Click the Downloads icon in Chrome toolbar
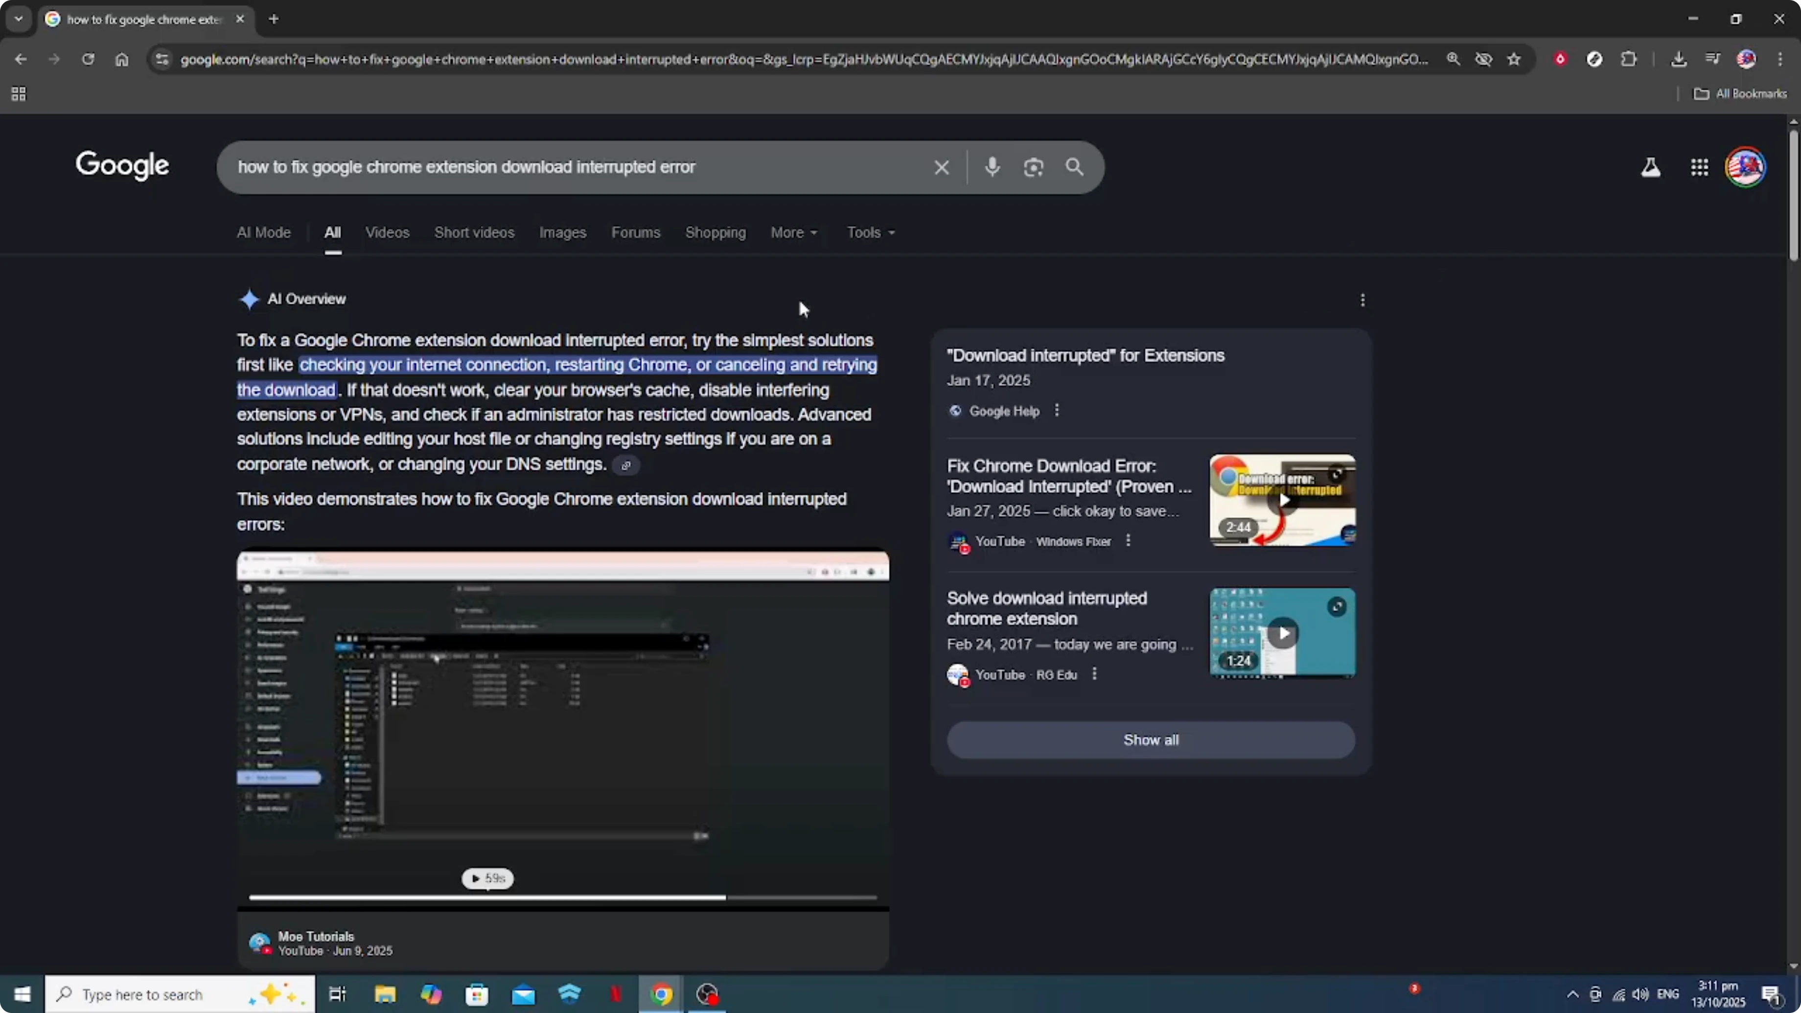The width and height of the screenshot is (1801, 1013). 1679,59
